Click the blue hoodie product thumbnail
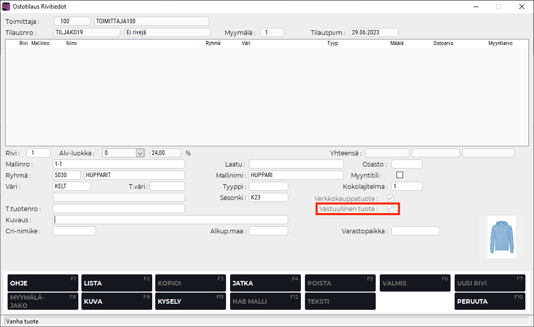The height and width of the screenshot is (327, 534). (x=501, y=237)
